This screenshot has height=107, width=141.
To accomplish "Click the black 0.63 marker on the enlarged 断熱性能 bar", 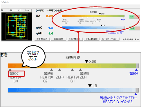I will pos(86,61).
